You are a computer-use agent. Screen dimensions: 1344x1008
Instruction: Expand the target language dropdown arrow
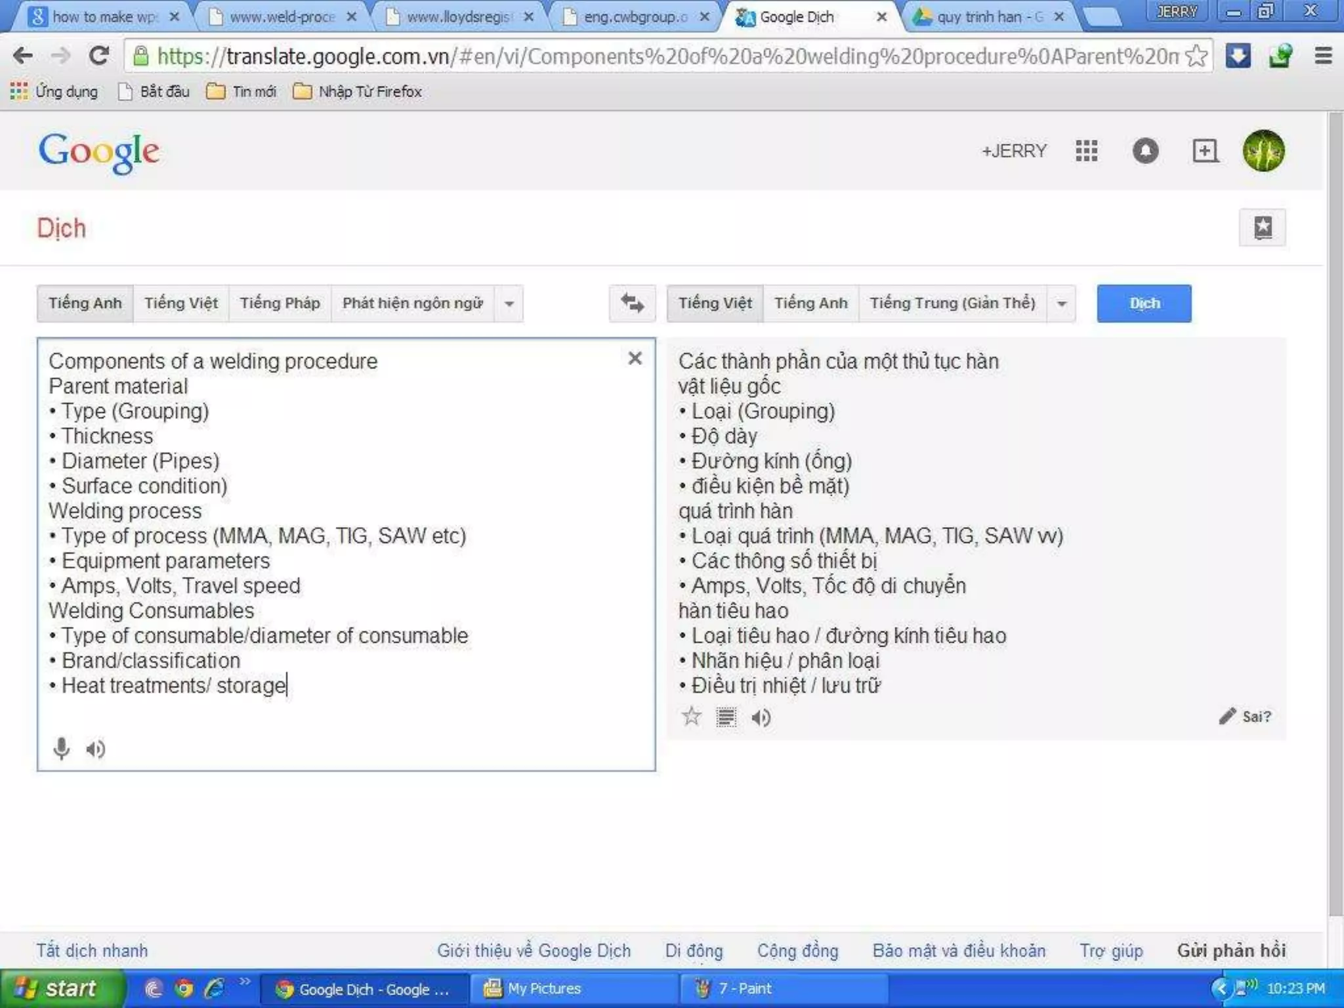tap(1062, 304)
